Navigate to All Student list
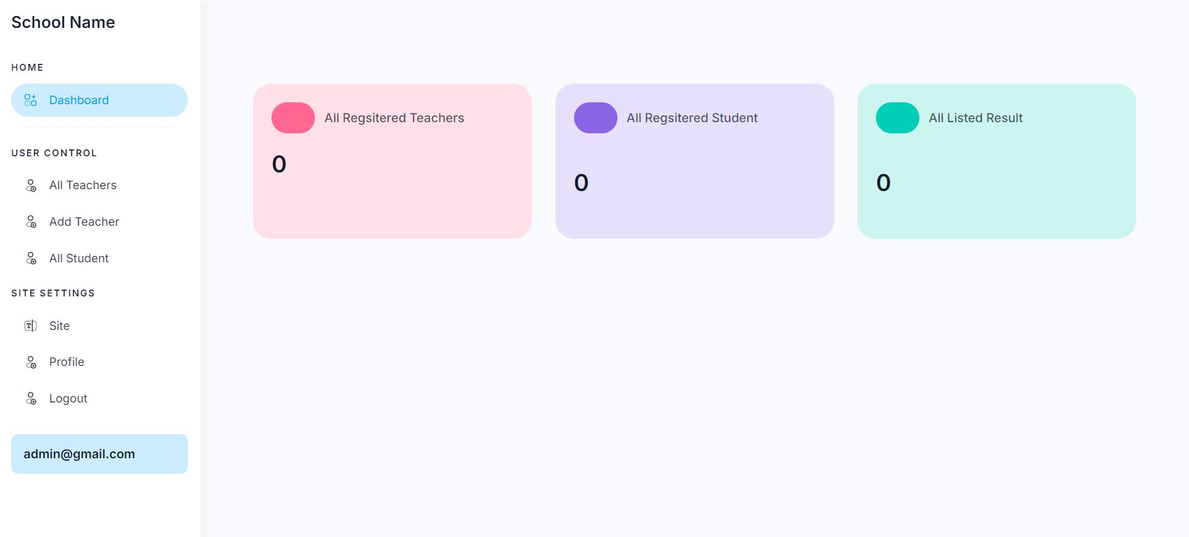Screen dimensions: 1189x537 [79, 259]
